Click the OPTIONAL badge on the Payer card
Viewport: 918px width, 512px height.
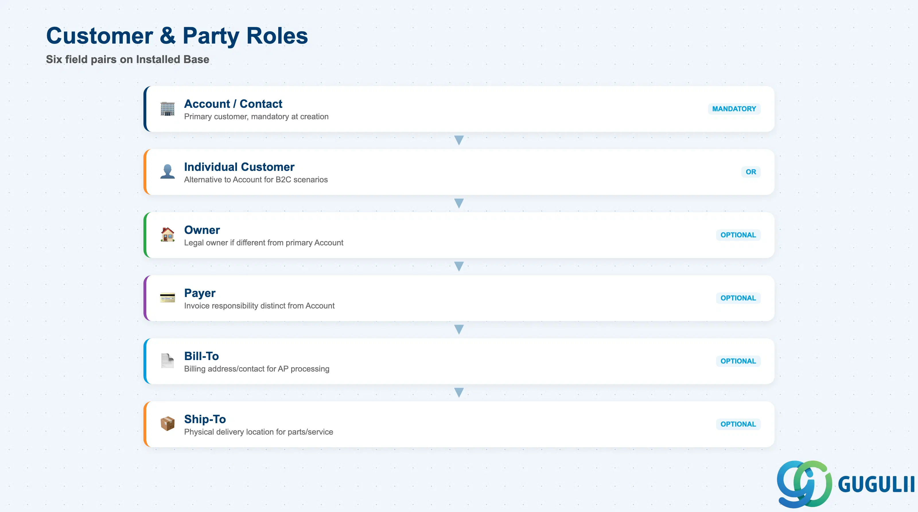738,298
